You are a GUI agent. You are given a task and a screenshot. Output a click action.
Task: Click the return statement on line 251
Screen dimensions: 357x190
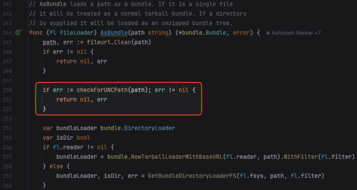pos(82,99)
